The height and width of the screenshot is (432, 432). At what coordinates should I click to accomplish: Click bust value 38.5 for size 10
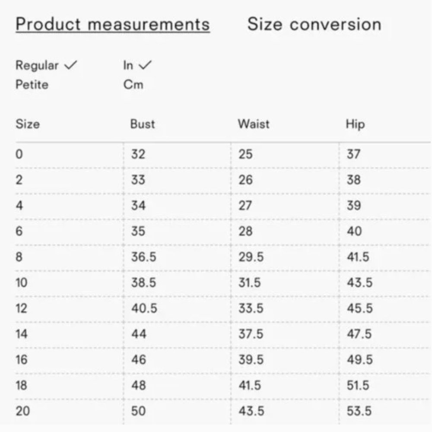coord(143,283)
